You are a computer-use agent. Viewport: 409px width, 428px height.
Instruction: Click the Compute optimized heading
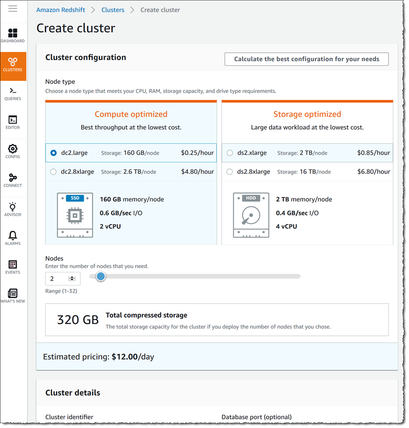click(x=131, y=114)
